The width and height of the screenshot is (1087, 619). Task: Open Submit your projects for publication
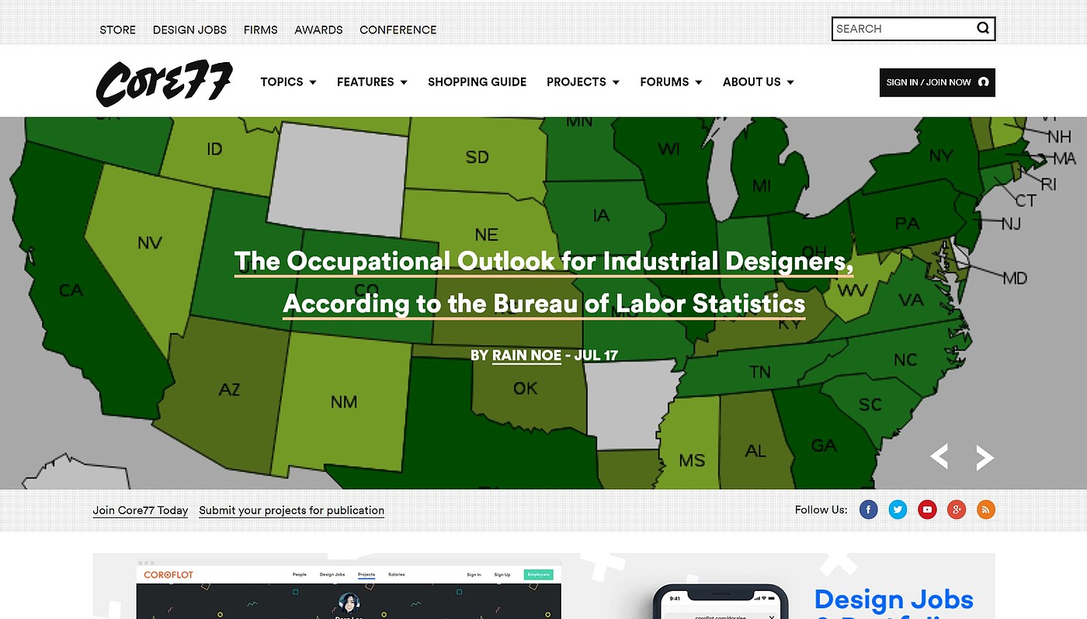point(292,510)
